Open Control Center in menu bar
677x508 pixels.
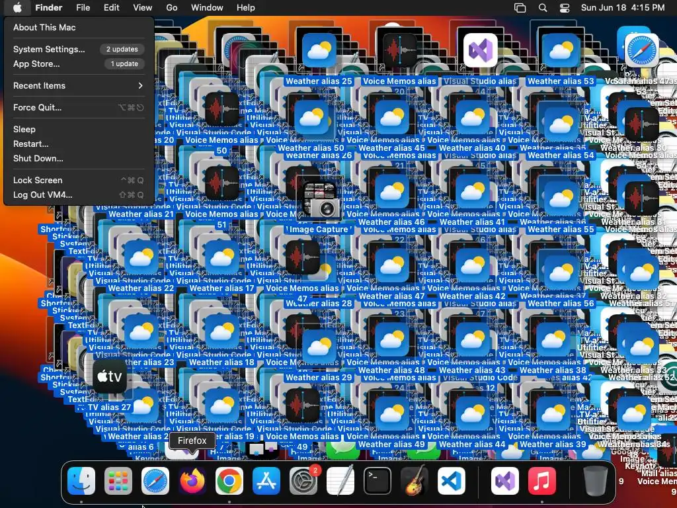(x=565, y=8)
